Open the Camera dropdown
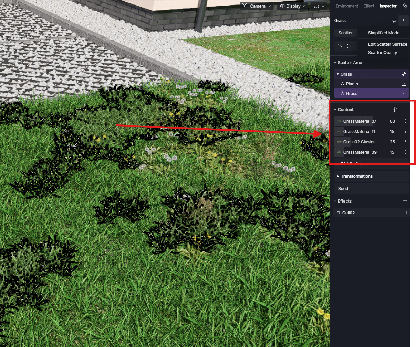 [x=257, y=6]
